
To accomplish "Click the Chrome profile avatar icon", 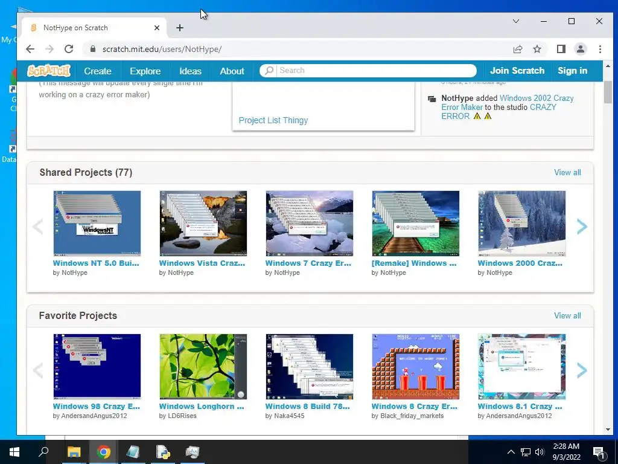I will 581,49.
